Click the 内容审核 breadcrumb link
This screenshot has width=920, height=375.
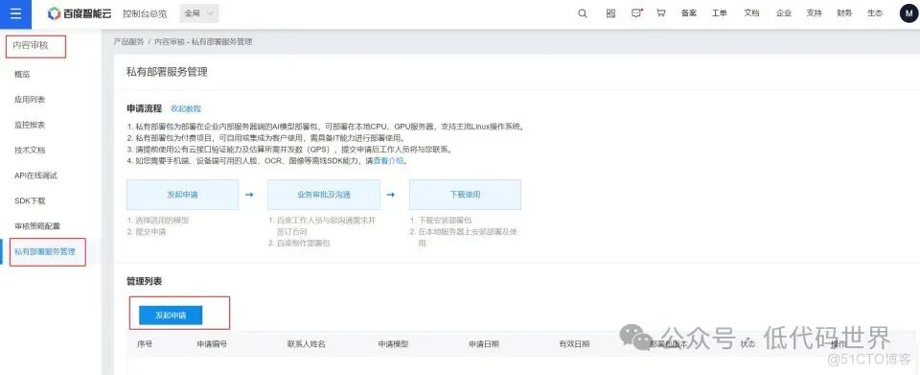pos(170,42)
